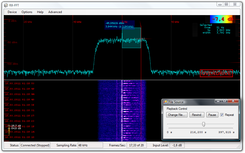The height and width of the screenshot is (153, 245).
Task: Click the waterfall timestamp 01:29:44
Action: [20, 94]
